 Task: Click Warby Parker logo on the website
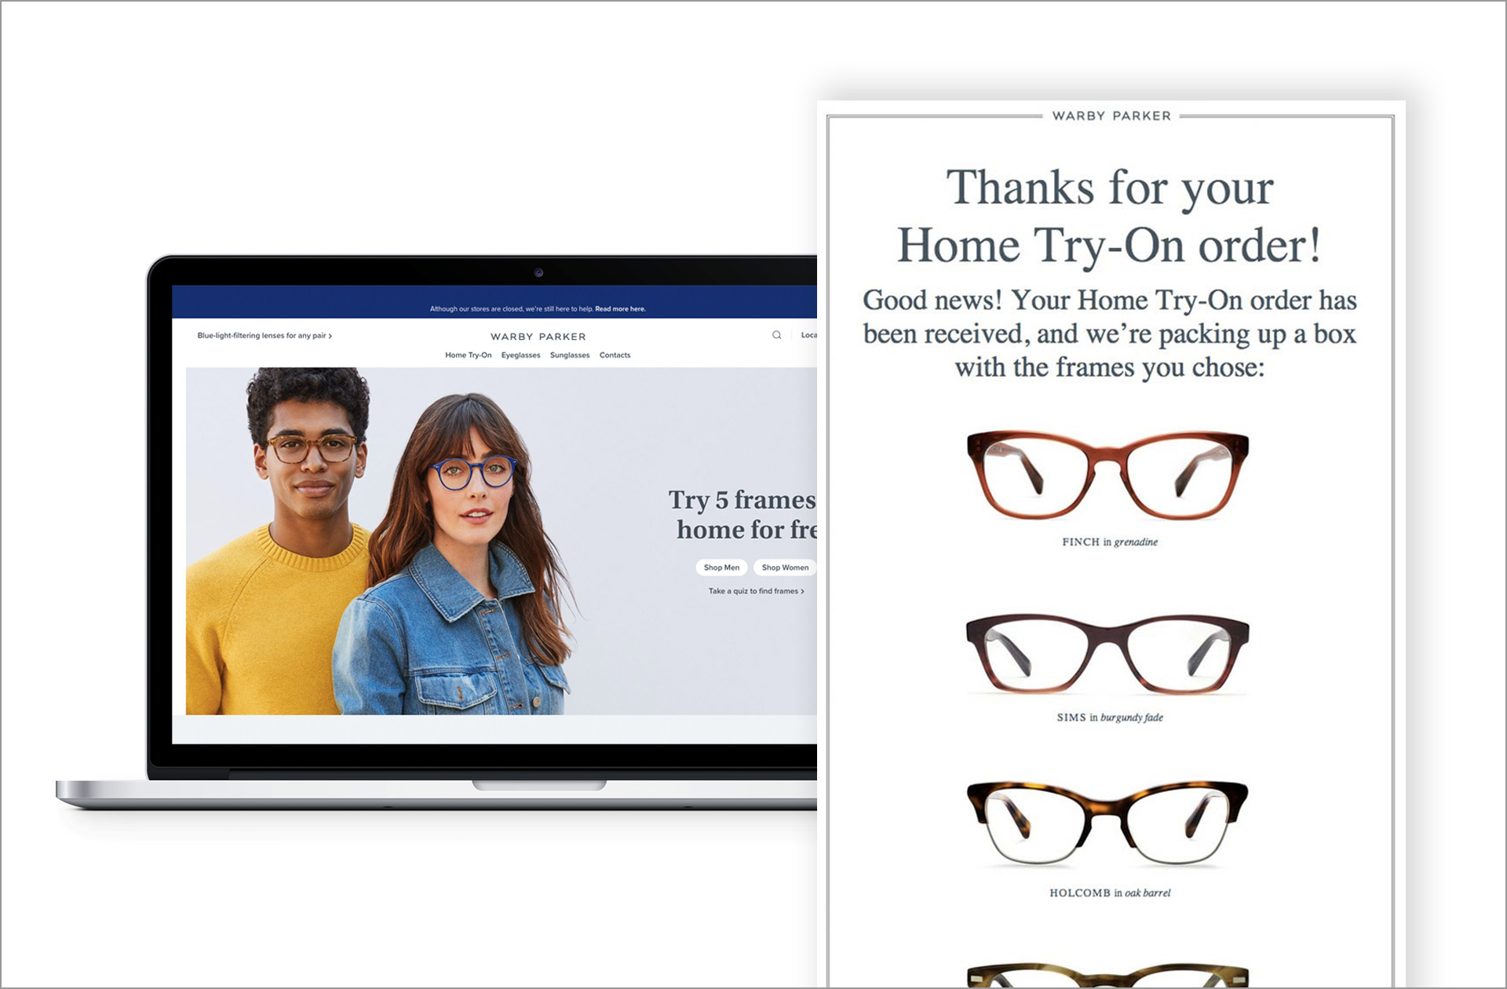coord(538,337)
